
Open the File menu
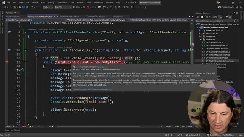coord(8,3)
